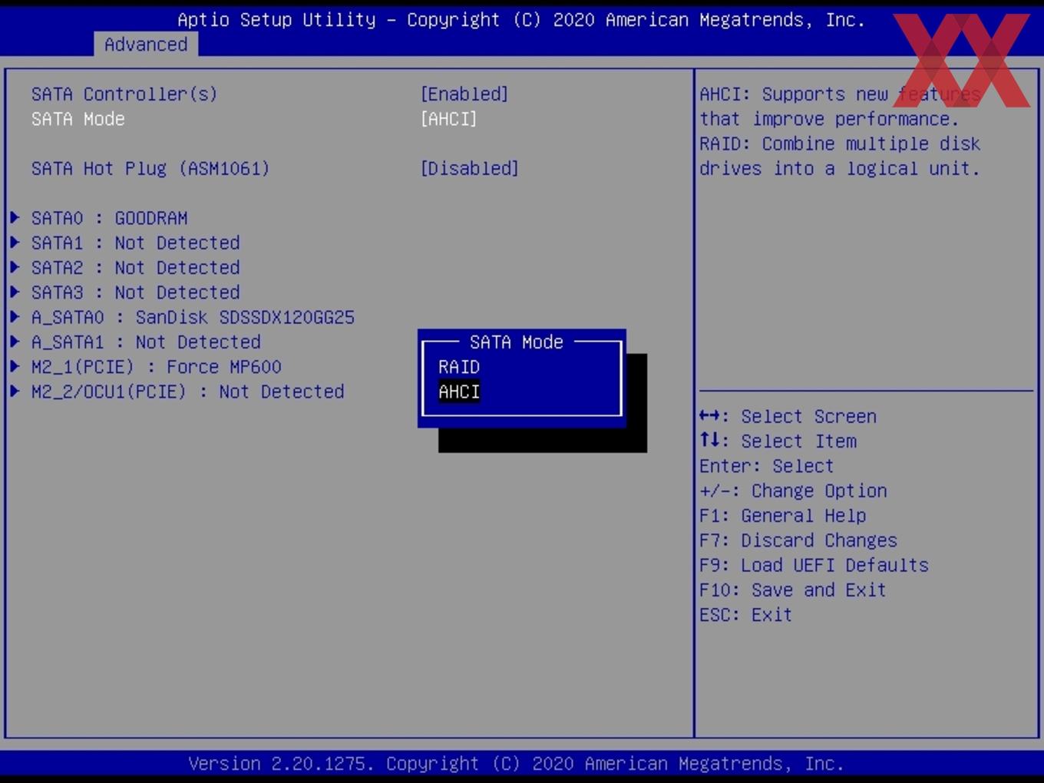Open SATA3 : Not Detected entry
The width and height of the screenshot is (1044, 783).
click(x=136, y=292)
